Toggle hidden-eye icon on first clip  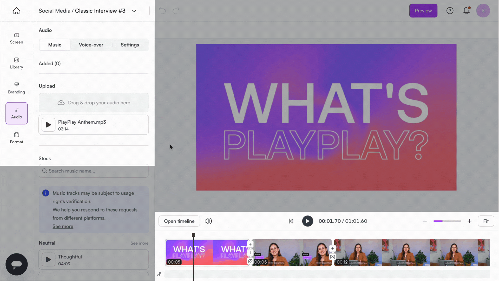point(250,261)
